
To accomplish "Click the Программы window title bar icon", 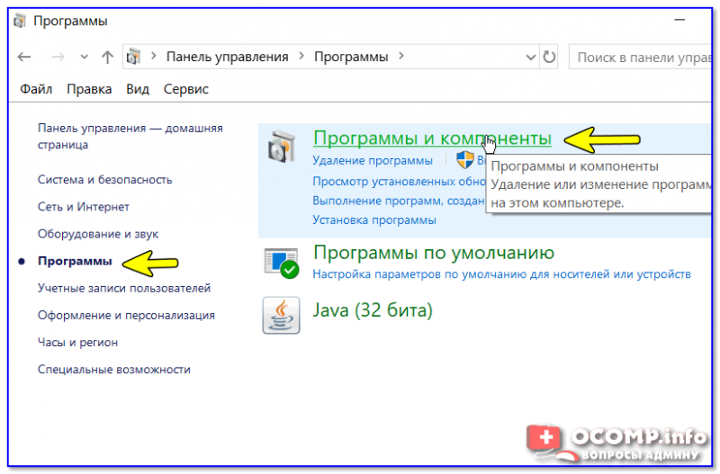I will point(19,21).
